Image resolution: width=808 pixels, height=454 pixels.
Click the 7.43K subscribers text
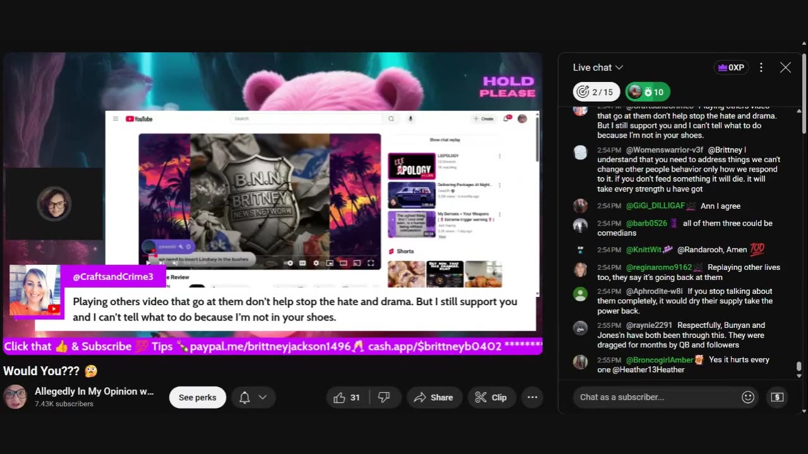64,404
